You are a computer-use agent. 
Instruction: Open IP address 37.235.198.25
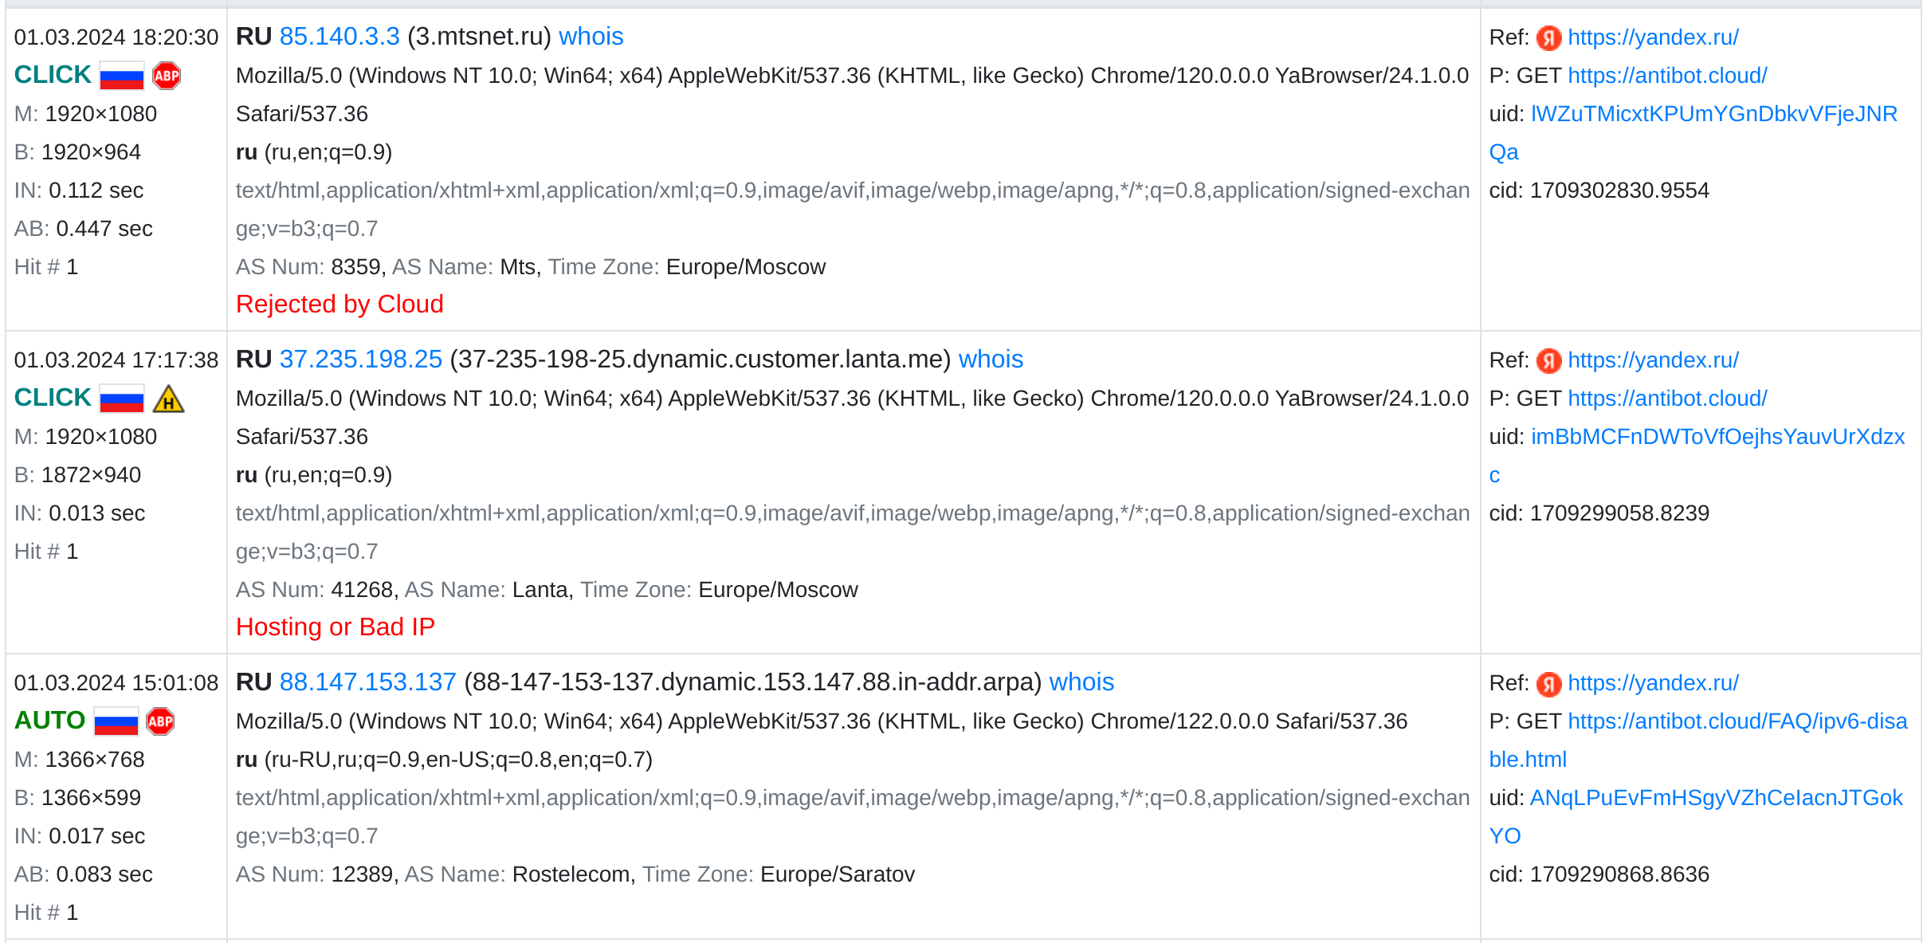(x=360, y=360)
